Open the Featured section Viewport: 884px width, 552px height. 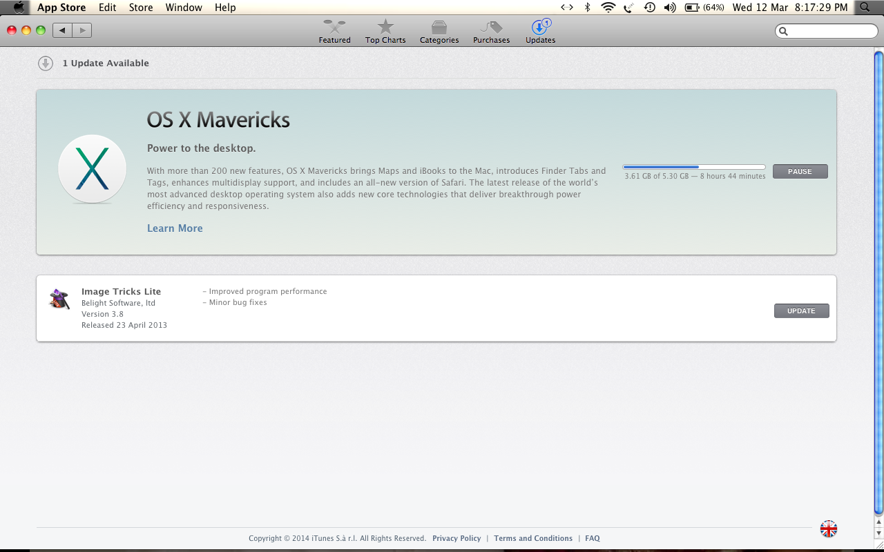point(334,32)
